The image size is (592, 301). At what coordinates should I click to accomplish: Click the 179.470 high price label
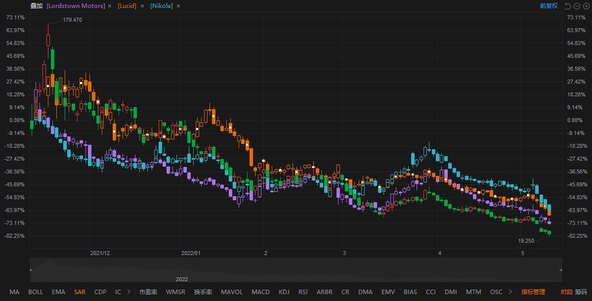[72, 20]
